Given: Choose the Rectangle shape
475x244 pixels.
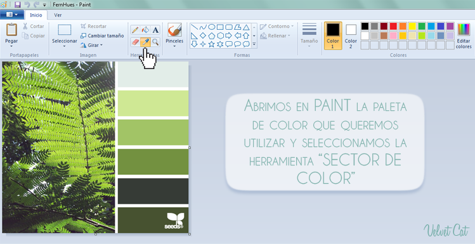Looking at the screenshot, I should (220, 27).
